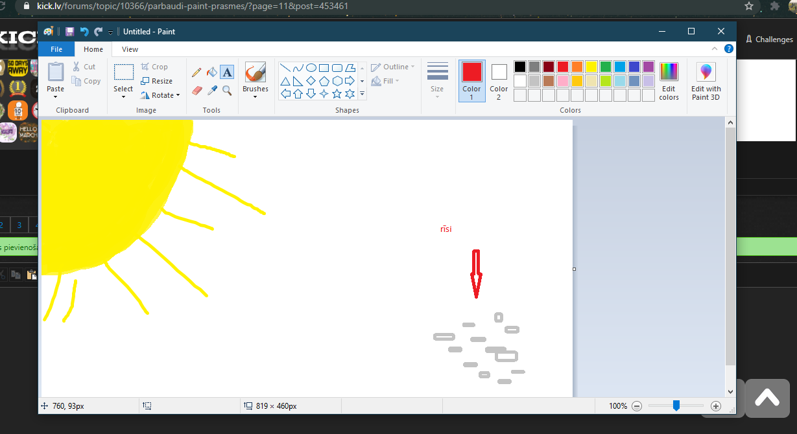
Task: Adjust the zoom slider thumb
Action: point(676,405)
